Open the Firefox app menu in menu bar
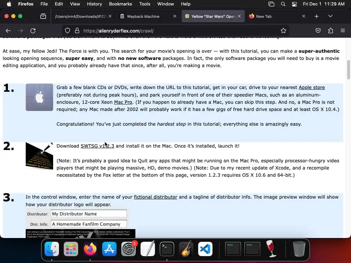Viewport: 351px width, 263px height. point(26,4)
